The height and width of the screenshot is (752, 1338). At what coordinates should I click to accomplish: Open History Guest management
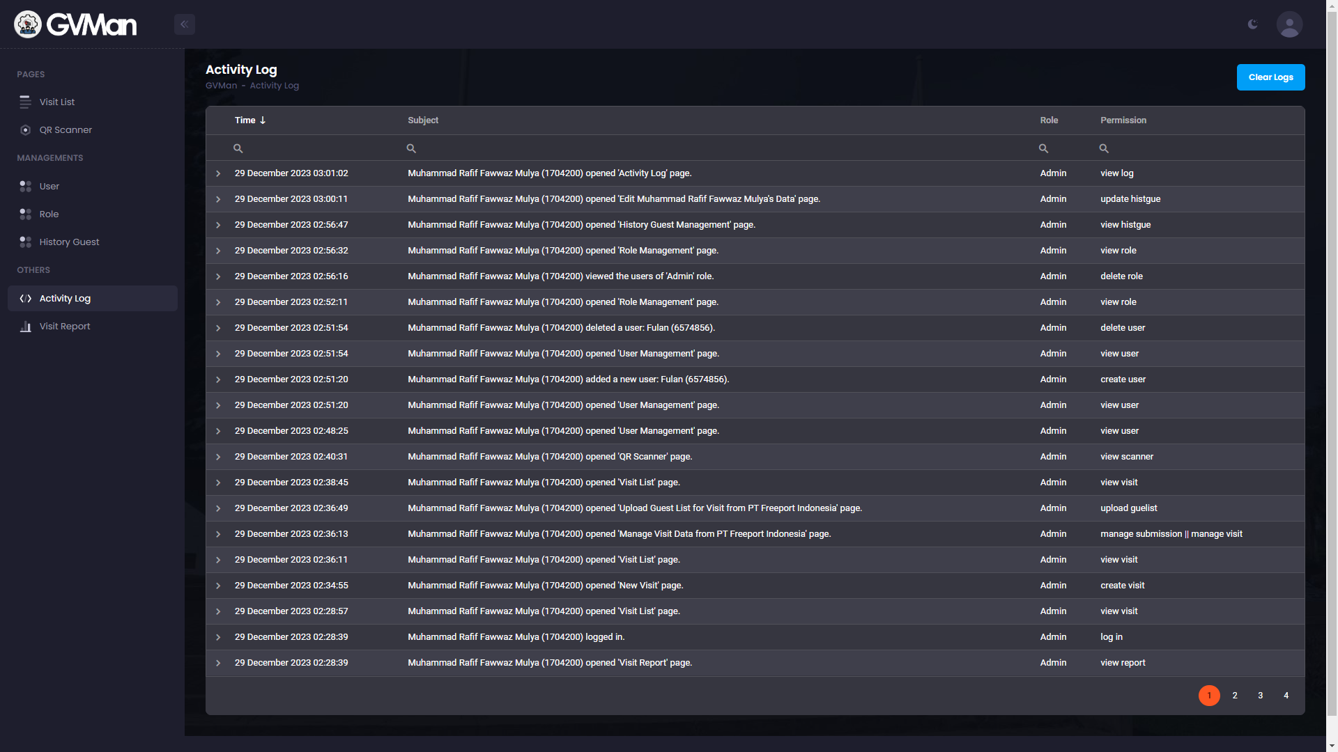pos(93,242)
